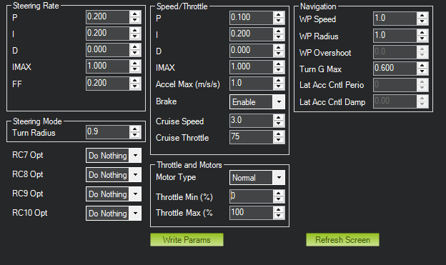Increase Cruise Throttle using up arrow

(279, 134)
